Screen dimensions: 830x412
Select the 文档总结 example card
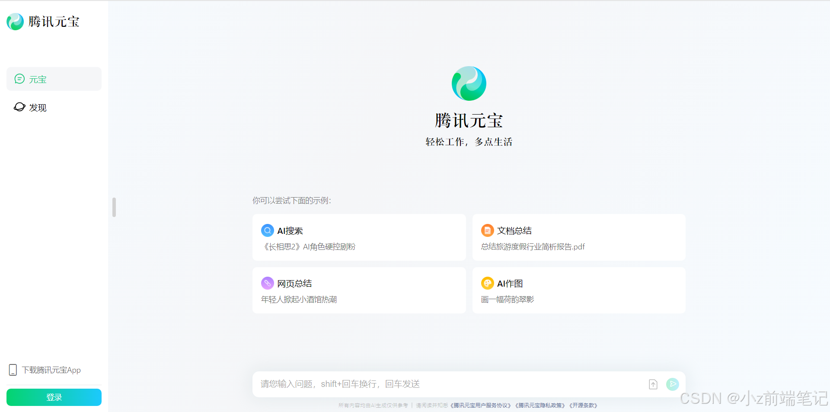pos(579,237)
